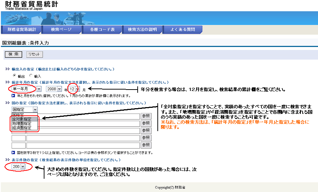Open the 各種コード表 tab

[x=102, y=30]
